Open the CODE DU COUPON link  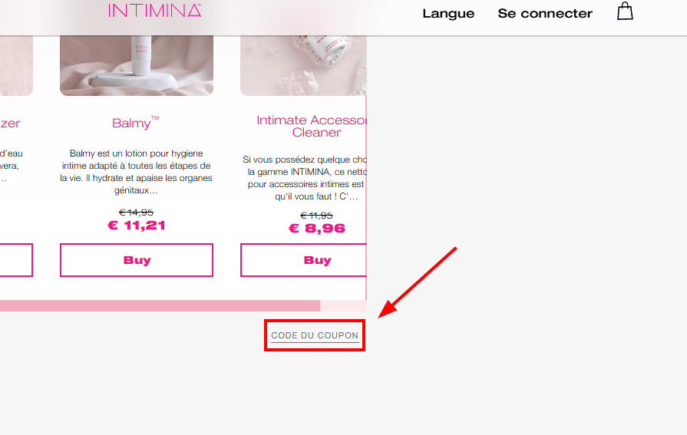tap(315, 335)
